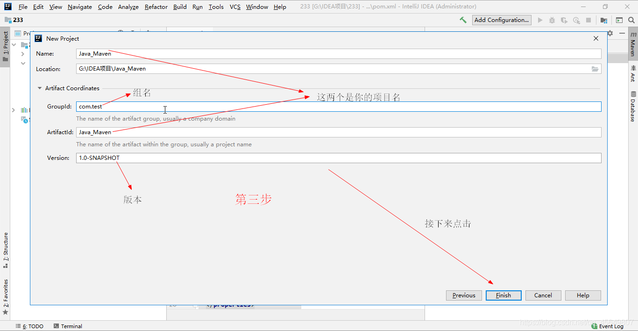638x331 pixels.
Task: Expand the first collapsed child node in project tree
Action: pos(22,54)
